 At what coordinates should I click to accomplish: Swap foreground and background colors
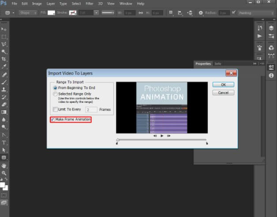(x=6, y=179)
